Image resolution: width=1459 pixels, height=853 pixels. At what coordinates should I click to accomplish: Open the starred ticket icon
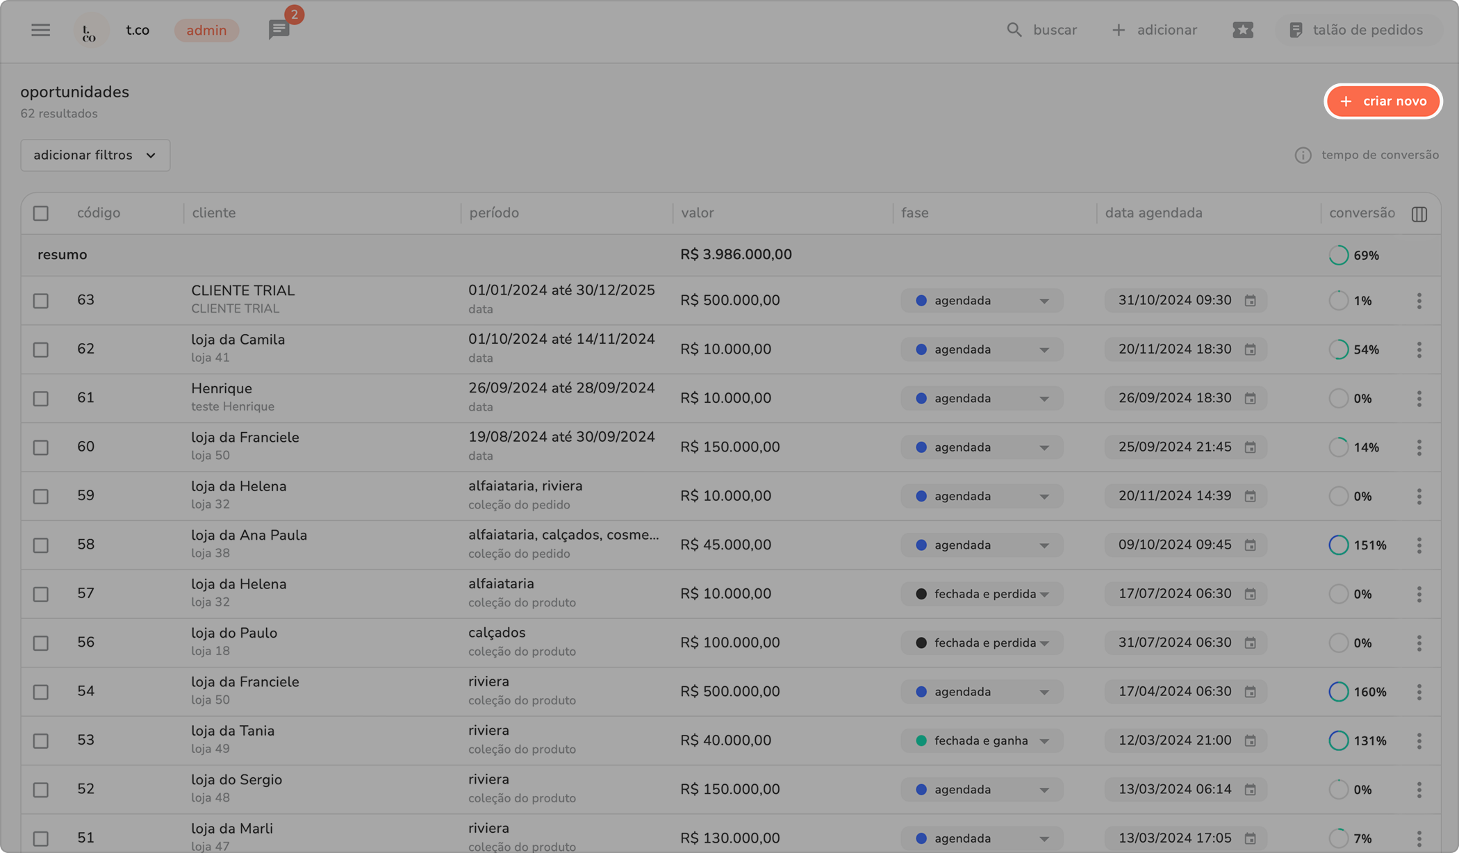pos(1243,30)
